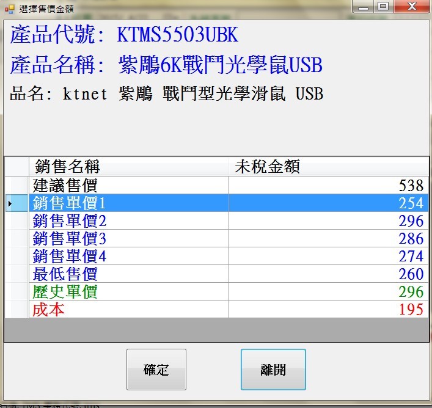
Task: Close the 選擇售價金額 window
Action: click(x=412, y=7)
